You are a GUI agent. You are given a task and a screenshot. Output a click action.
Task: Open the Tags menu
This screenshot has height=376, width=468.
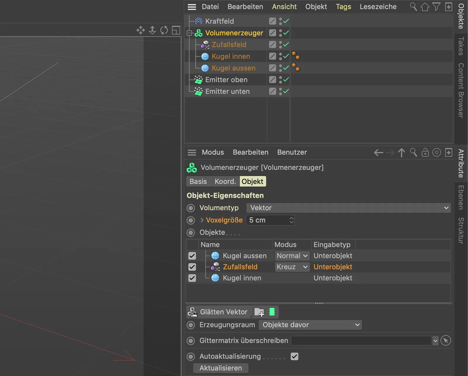pyautogui.click(x=343, y=7)
